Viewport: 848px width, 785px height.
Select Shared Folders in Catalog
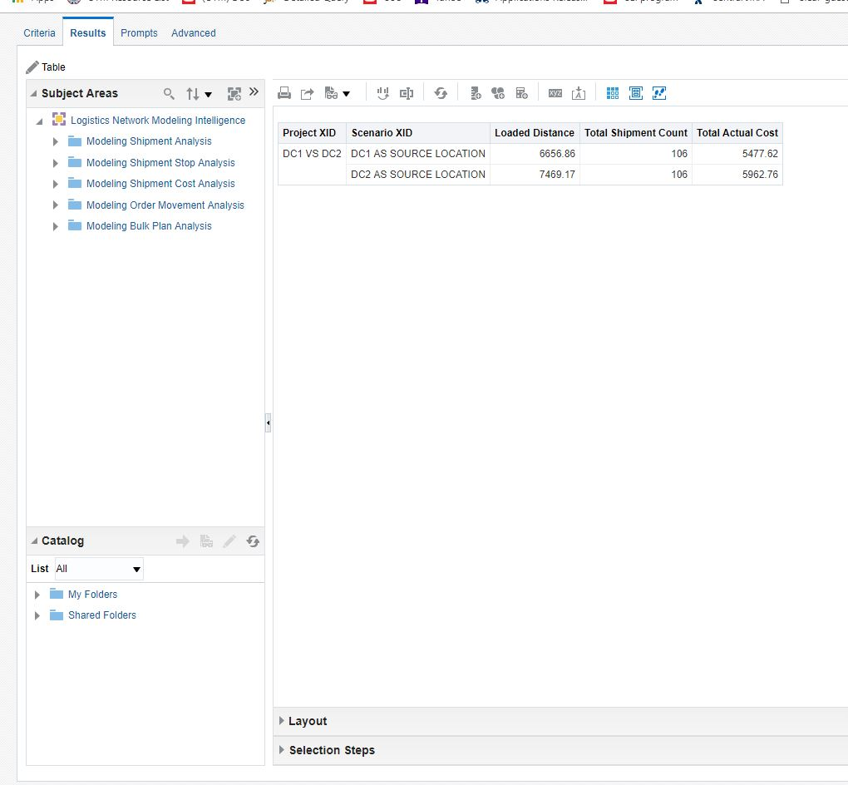click(x=102, y=615)
